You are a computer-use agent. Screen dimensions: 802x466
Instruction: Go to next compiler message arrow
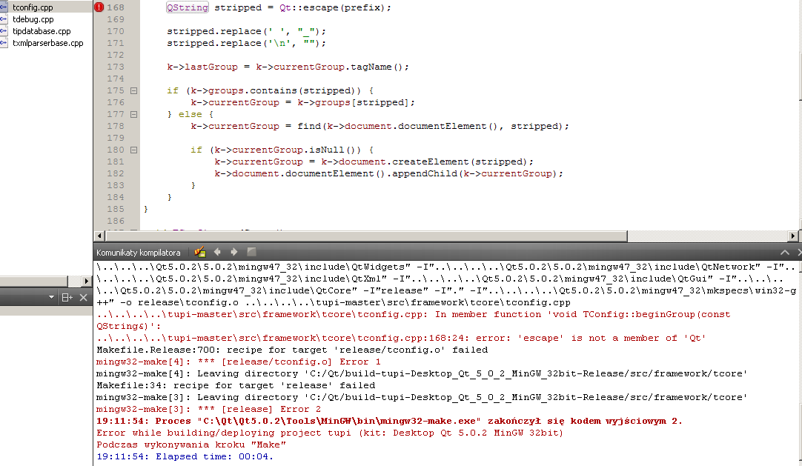point(233,252)
